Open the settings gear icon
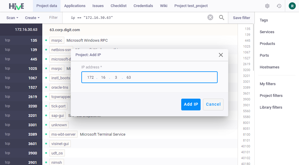The image size is (299, 165). 267,6
